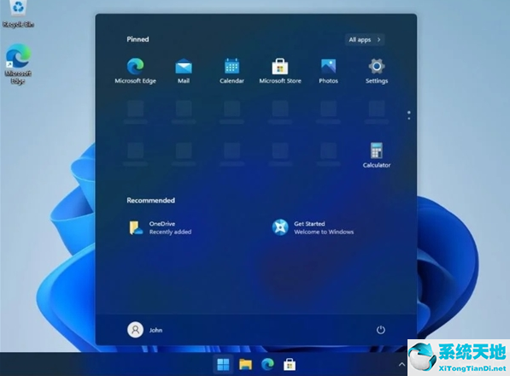
Task: Click the "Recently added" text under OneDrive
Action: tap(170, 232)
